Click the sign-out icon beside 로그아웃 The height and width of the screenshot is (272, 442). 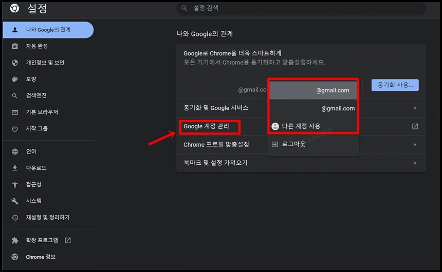275,144
